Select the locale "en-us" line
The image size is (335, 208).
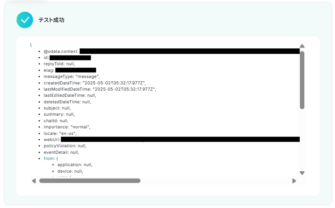[60, 134]
